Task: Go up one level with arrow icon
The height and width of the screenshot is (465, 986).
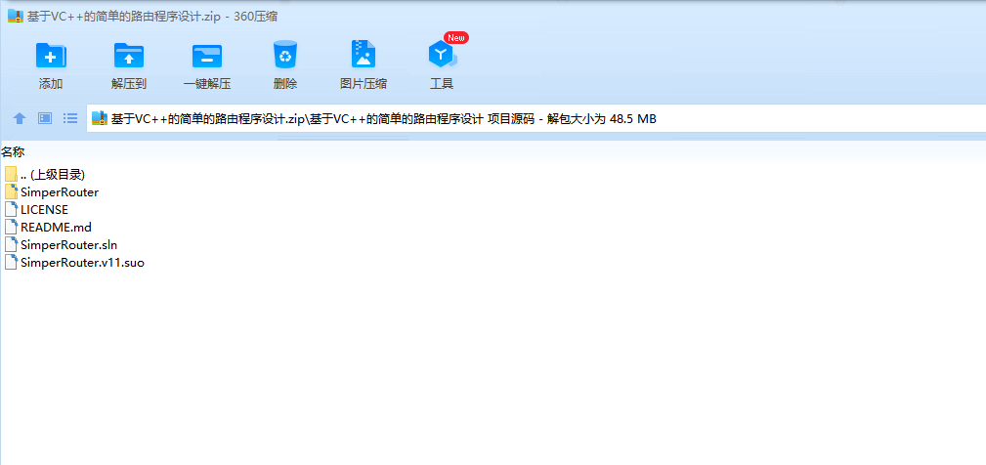Action: click(20, 118)
